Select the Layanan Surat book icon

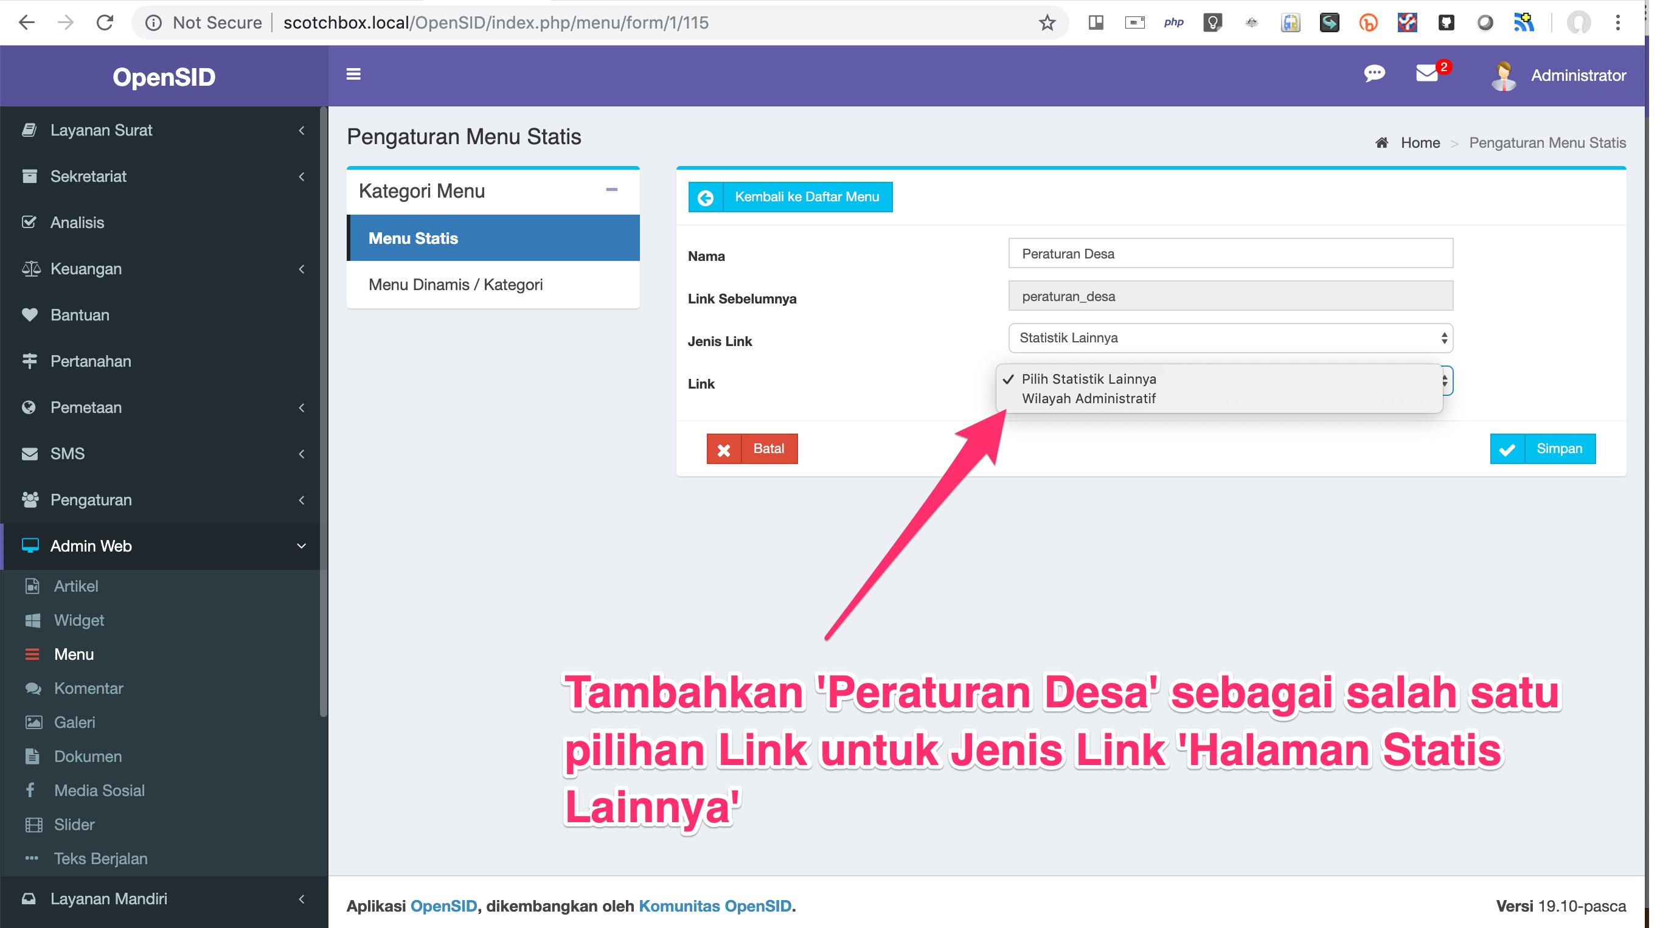click(30, 130)
